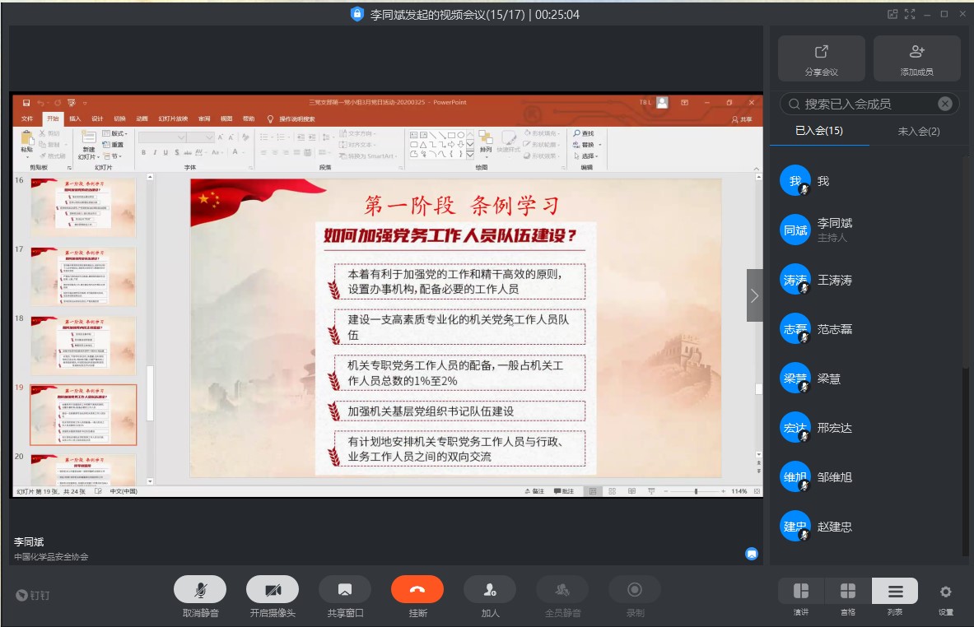Focus the 搜索已入会成员 search field

[x=856, y=104]
